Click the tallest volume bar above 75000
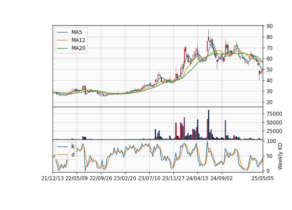 pos(209,125)
